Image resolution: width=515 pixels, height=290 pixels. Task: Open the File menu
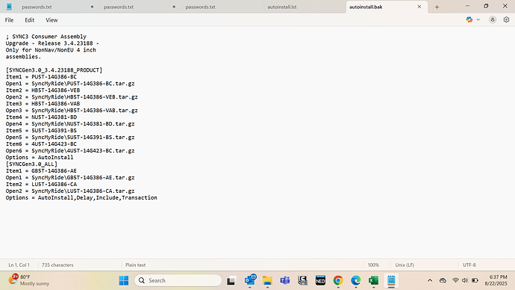(9, 20)
